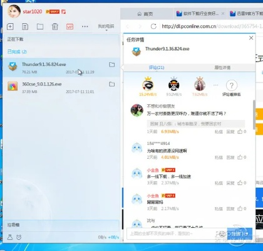Click private message on 184****4914's comment
Image resolution: width=263 pixels, height=251 pixels.
(219, 158)
